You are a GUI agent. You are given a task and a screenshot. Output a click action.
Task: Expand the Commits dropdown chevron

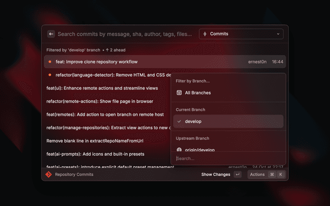[x=278, y=34]
